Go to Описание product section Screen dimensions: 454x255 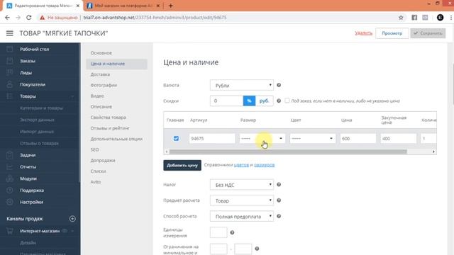click(x=101, y=106)
